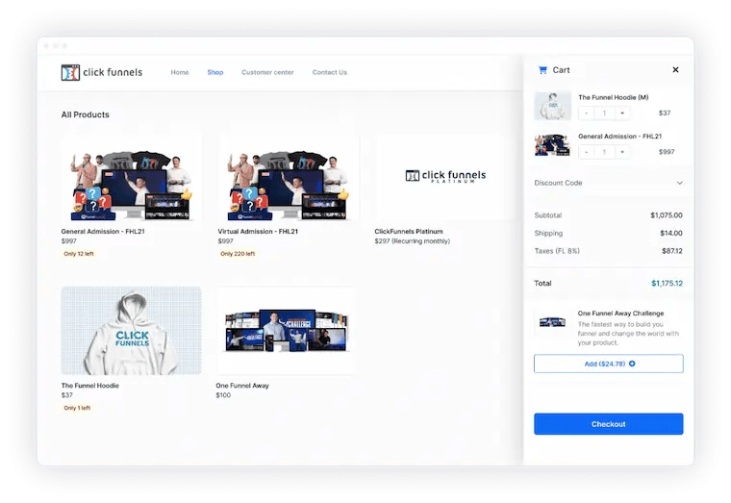
Task: Open General Admission - FHL21 product image
Action: pyautogui.click(x=131, y=178)
